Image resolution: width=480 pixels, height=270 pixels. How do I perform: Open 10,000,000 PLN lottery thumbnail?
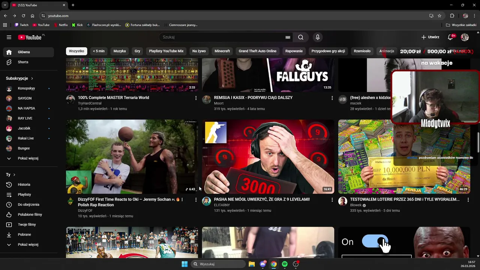404,156
